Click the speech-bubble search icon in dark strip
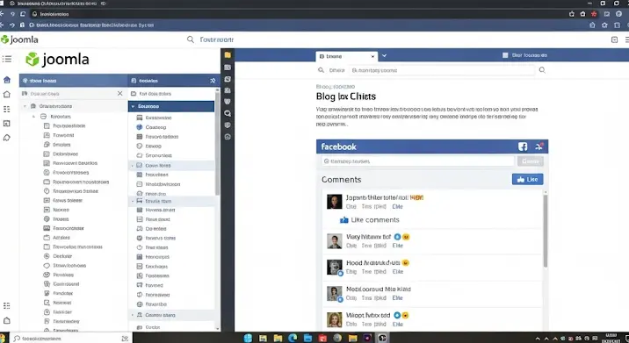The height and width of the screenshot is (343, 629). coord(228,113)
